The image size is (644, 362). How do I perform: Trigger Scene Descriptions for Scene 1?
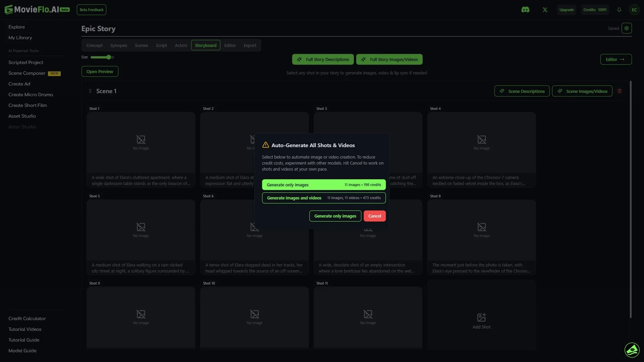[522, 91]
